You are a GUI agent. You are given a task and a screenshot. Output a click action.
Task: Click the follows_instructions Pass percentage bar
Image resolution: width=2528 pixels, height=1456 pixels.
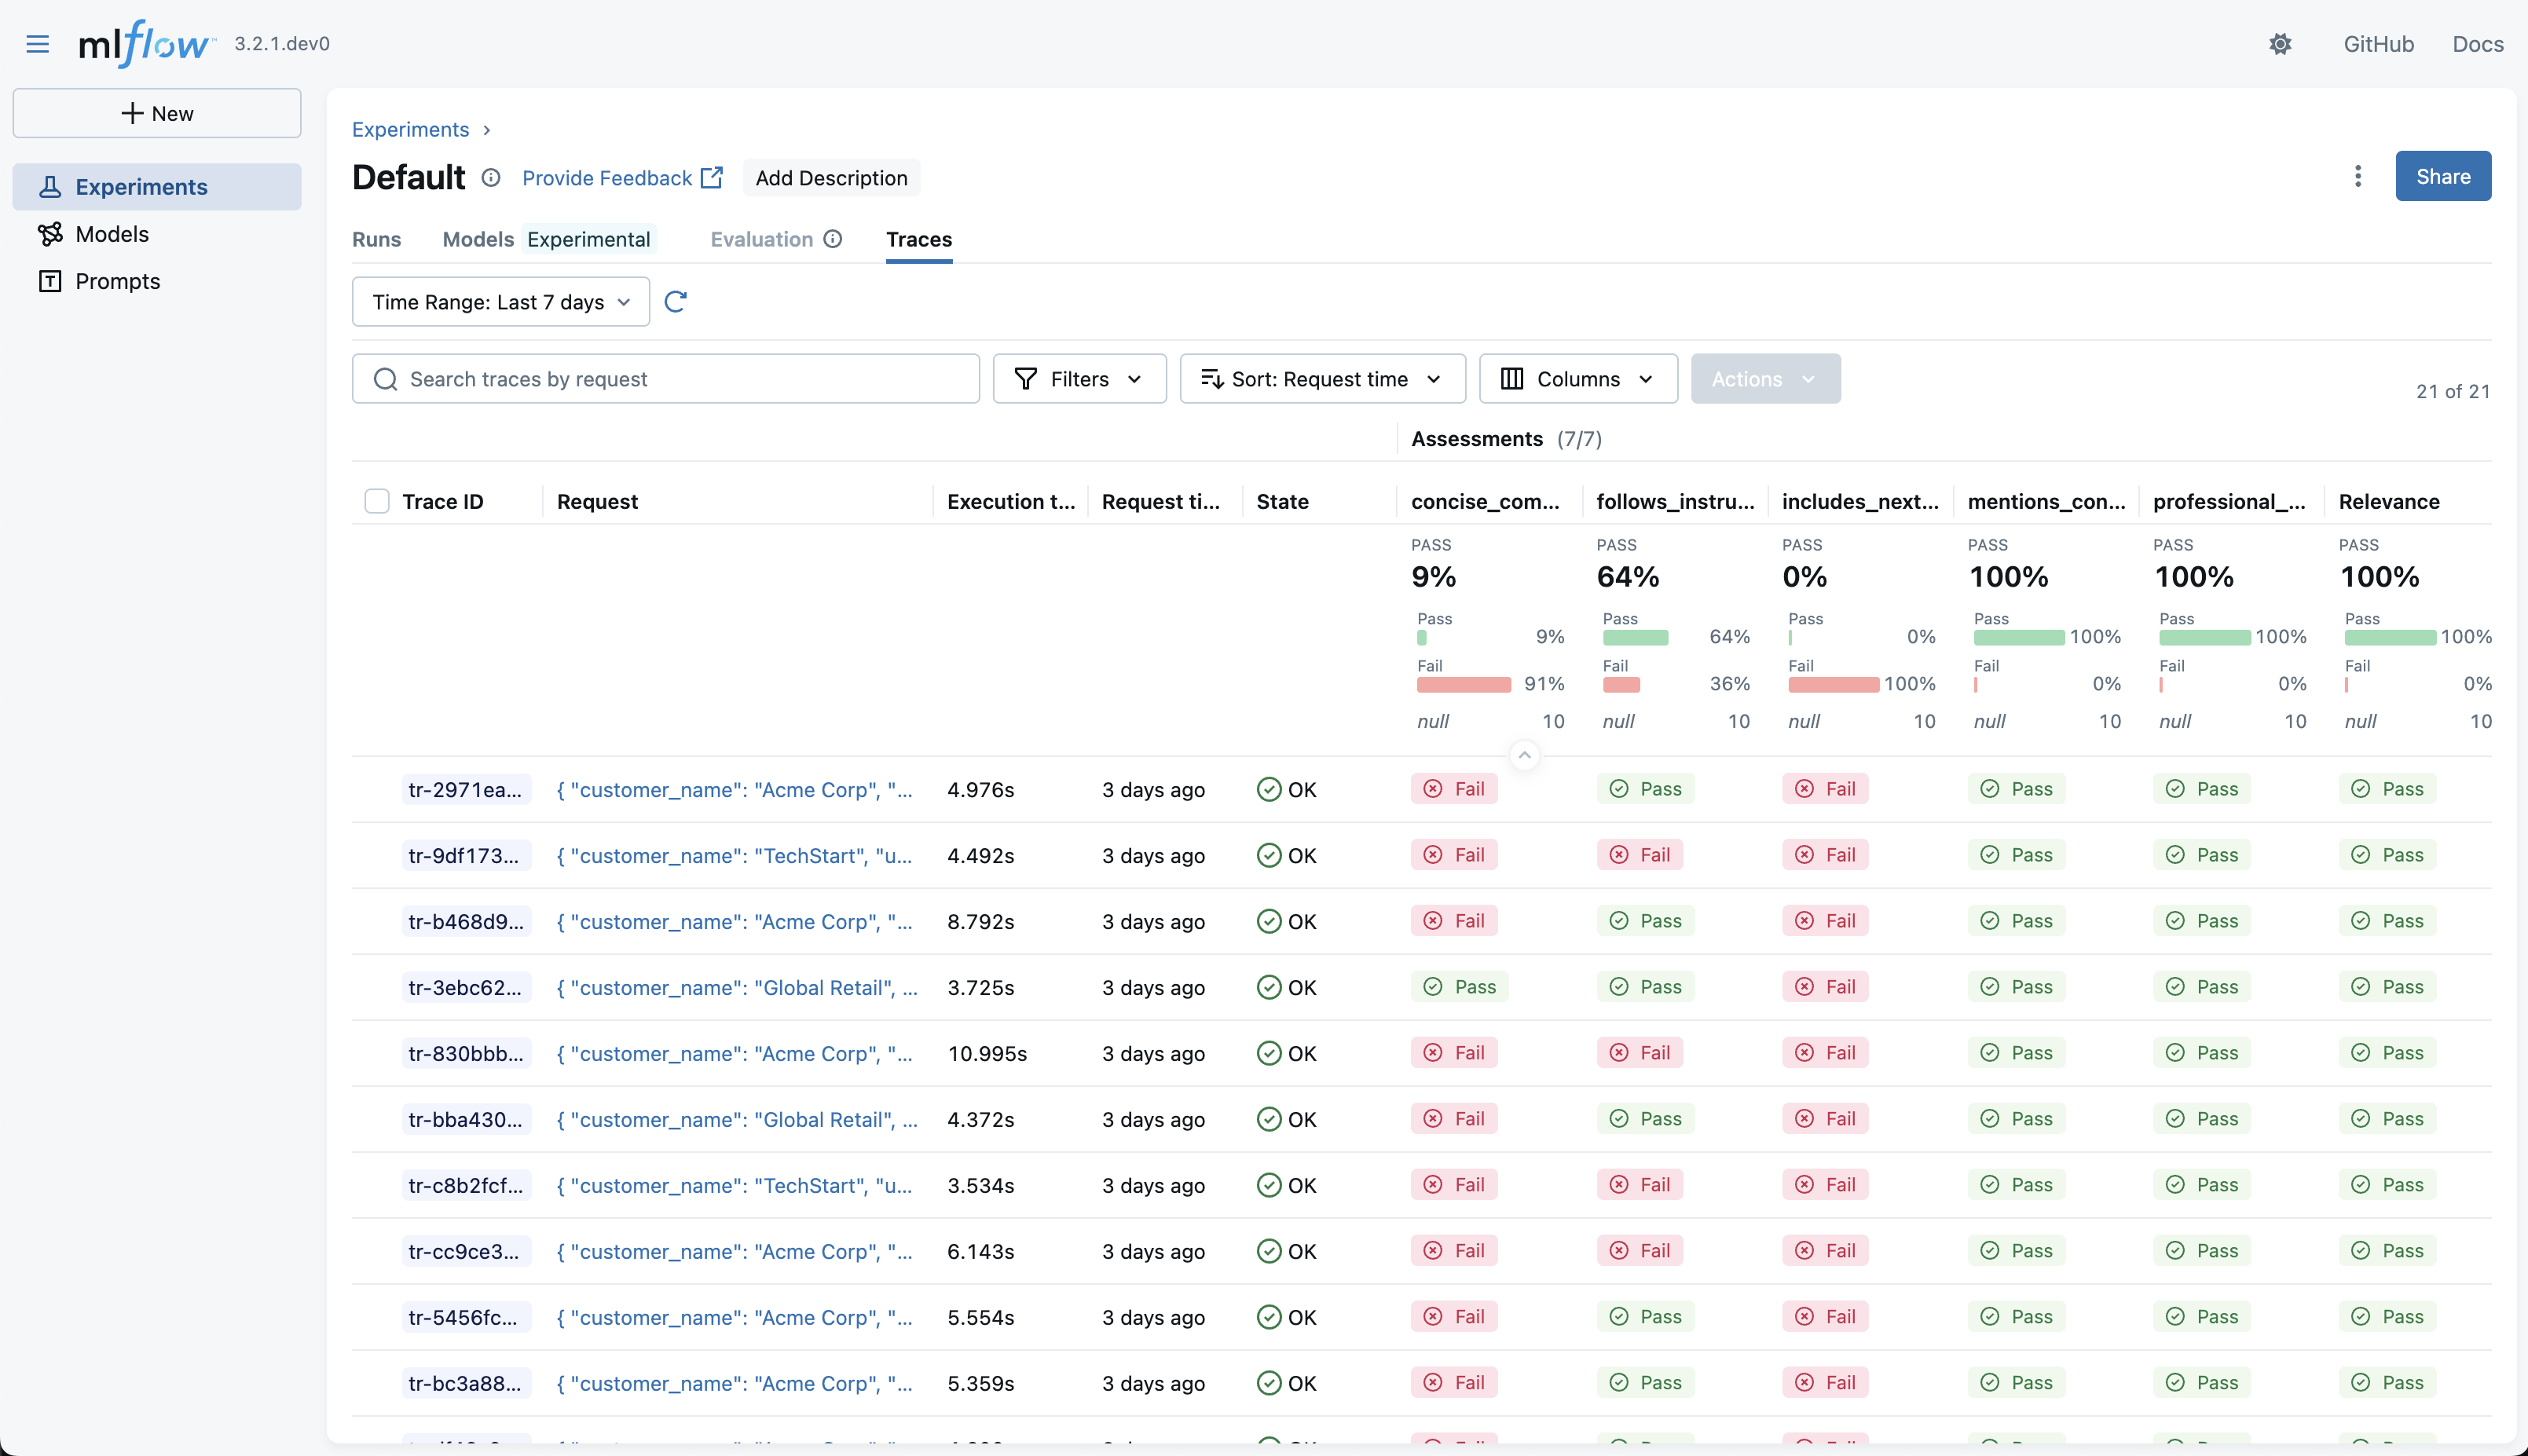1635,638
